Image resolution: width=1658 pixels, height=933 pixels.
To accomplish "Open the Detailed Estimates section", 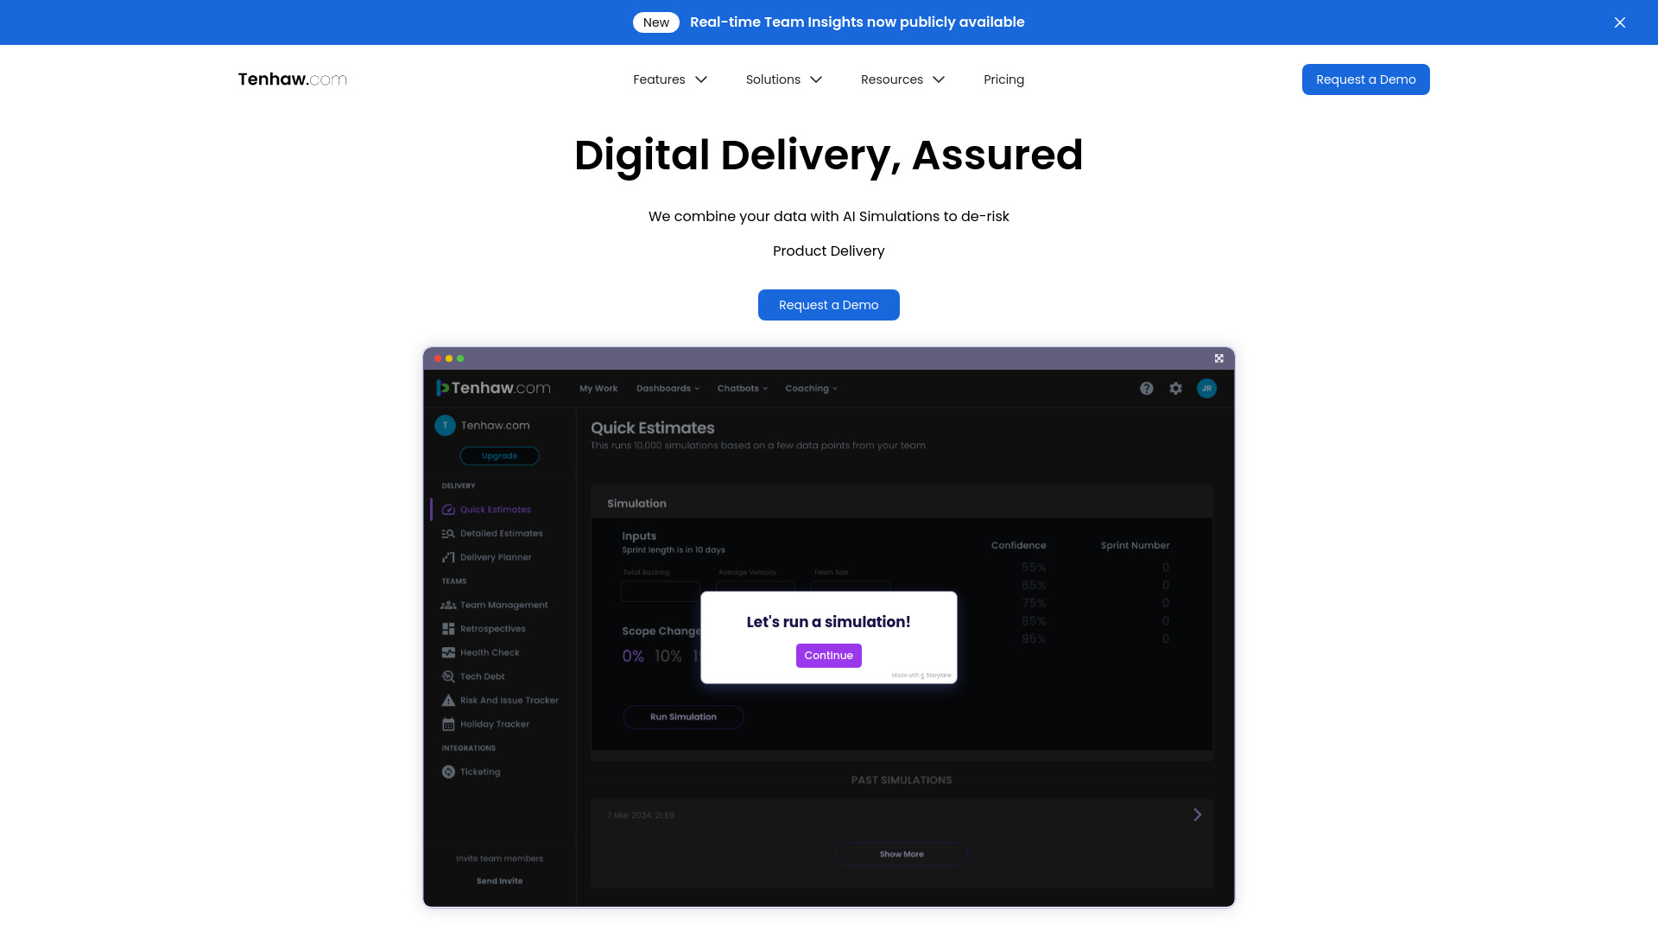I will click(501, 533).
